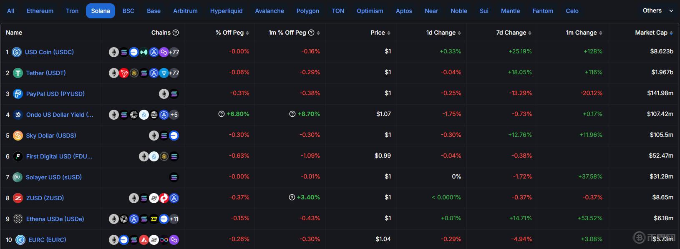This screenshot has width=680, height=249.
Task: Click the +77 chains badge in USDC row
Action: coord(174,52)
